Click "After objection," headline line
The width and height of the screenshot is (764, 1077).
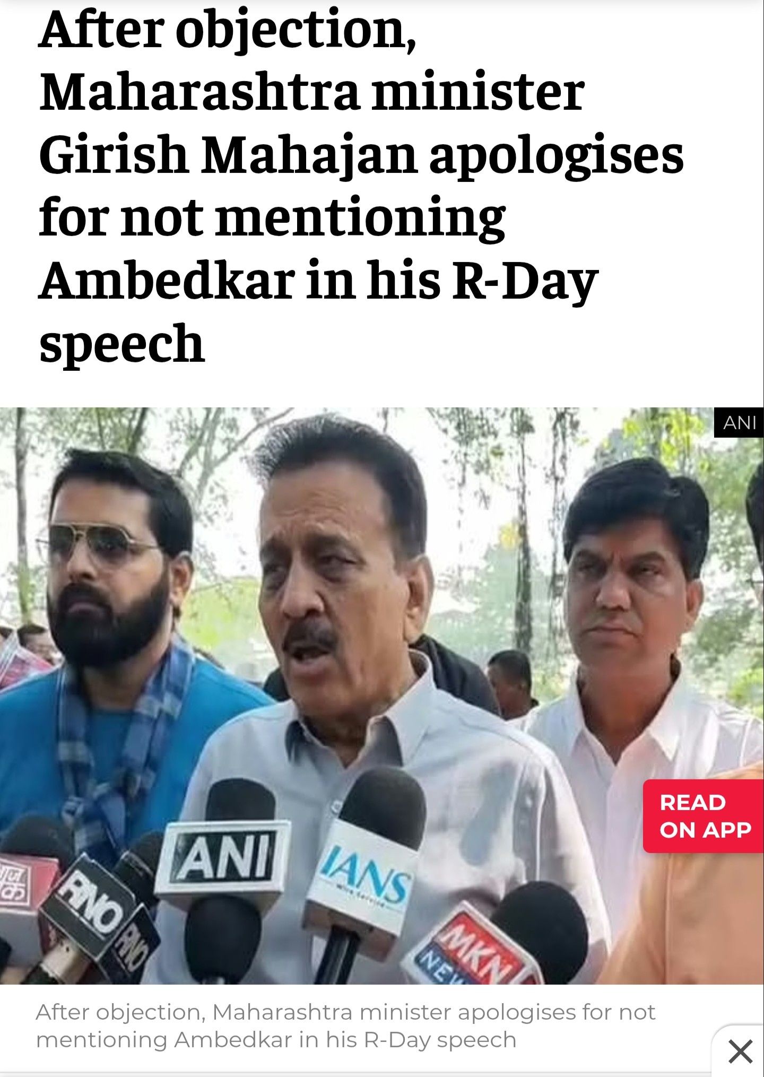(227, 32)
